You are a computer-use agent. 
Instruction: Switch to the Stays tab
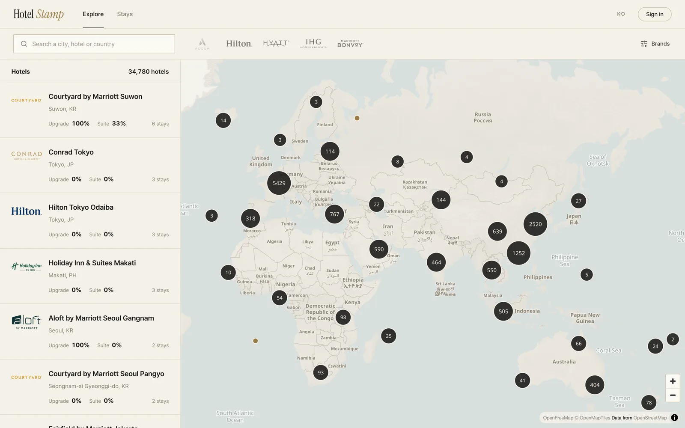pos(125,14)
